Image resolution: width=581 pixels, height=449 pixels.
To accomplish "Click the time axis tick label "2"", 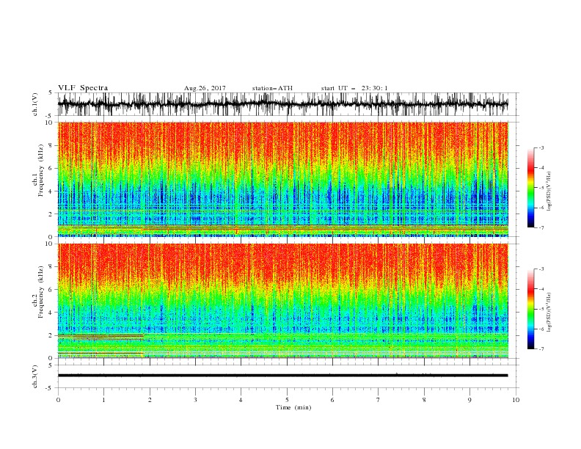I will (x=150, y=400).
